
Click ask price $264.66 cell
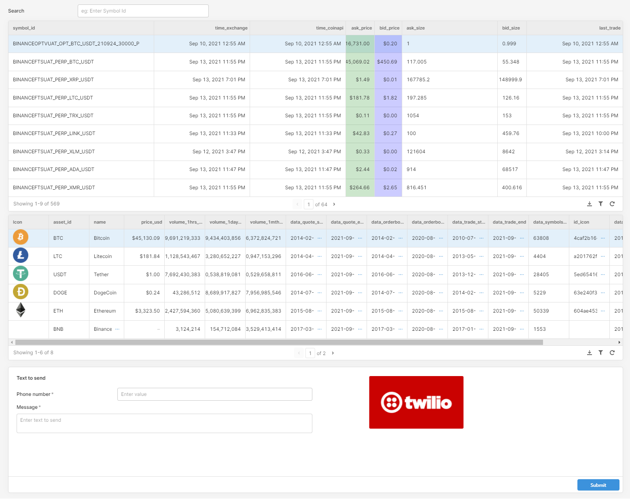(360, 188)
